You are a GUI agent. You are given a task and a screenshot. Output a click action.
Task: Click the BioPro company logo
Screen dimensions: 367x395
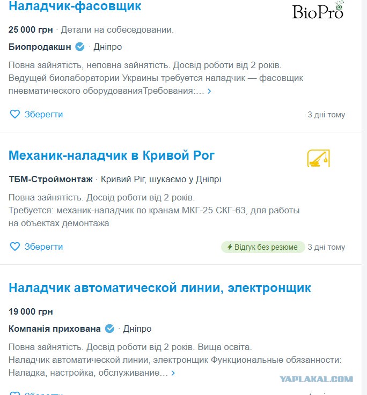(318, 10)
